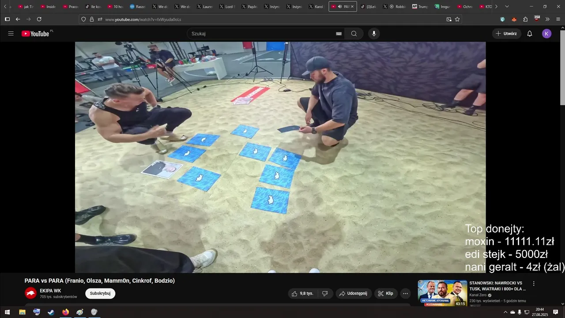The image size is (565, 318).
Task: Switch to the (3)Lek TikTok tab
Action: pyautogui.click(x=368, y=7)
